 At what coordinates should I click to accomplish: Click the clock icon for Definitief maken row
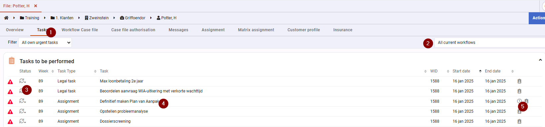(x=519, y=101)
